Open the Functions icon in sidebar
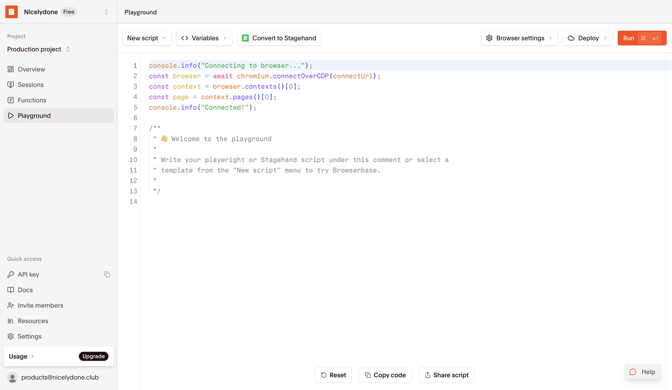 pos(11,100)
